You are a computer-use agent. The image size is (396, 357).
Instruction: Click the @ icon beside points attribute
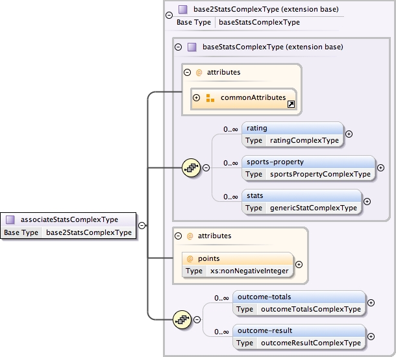[x=190, y=258]
